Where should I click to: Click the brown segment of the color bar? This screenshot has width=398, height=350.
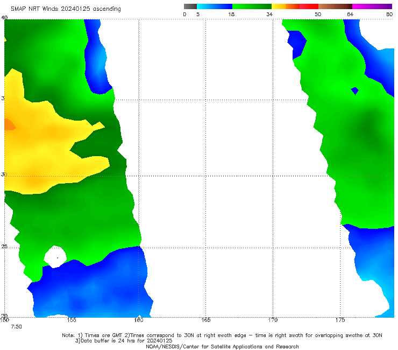(335, 6)
